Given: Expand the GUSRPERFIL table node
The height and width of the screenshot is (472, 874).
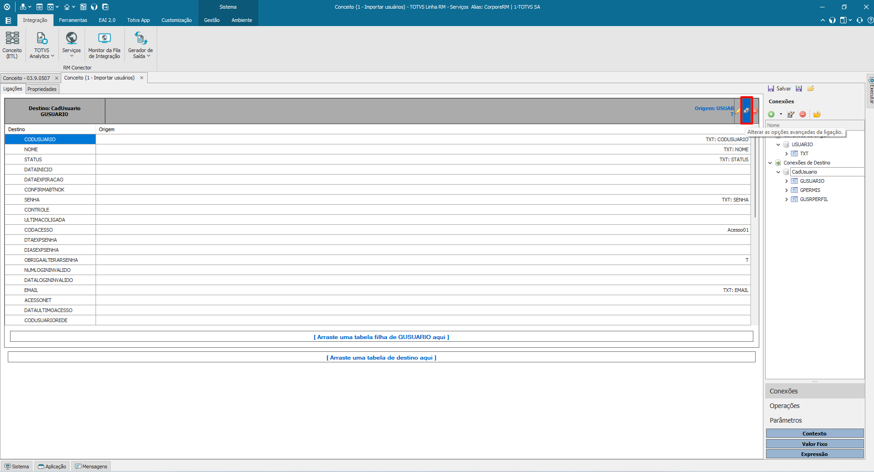Looking at the screenshot, I should (787, 199).
